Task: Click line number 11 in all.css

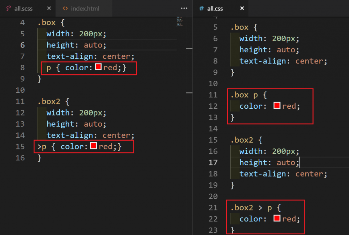Action: point(213,95)
